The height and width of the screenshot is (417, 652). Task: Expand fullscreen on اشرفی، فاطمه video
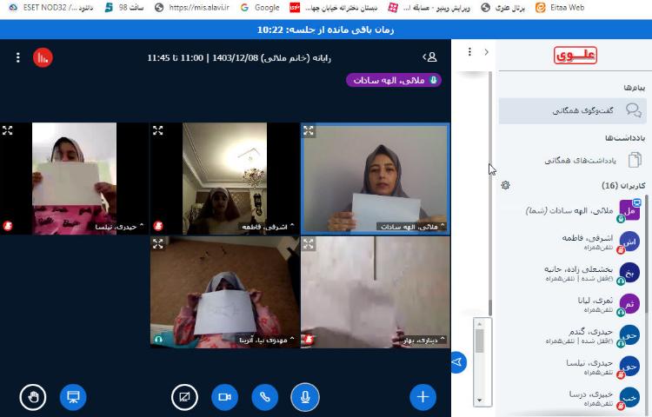tap(158, 130)
